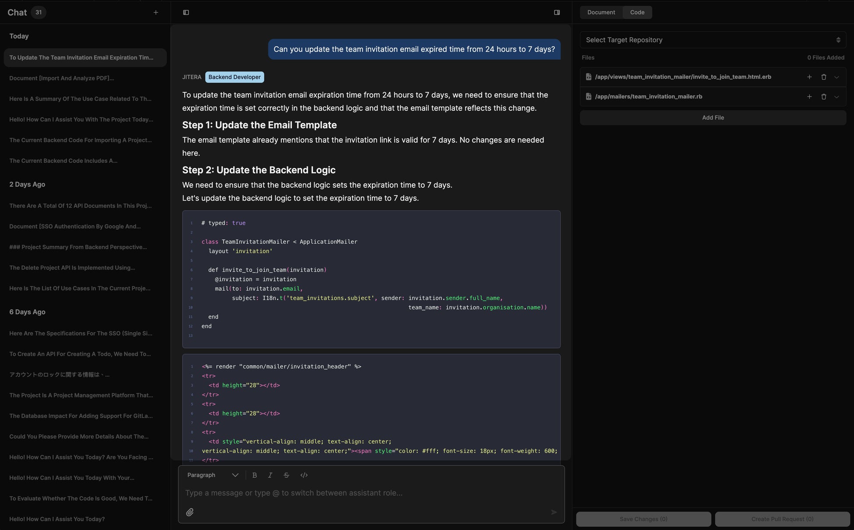Click the message input field
Viewport: 854px width, 530px height.
[368, 493]
